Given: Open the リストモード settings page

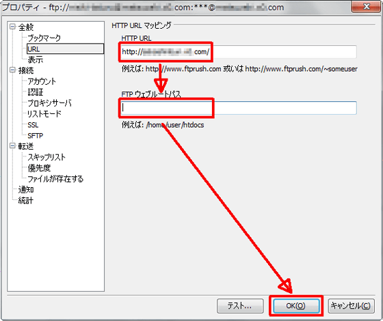Looking at the screenshot, I should [x=44, y=113].
